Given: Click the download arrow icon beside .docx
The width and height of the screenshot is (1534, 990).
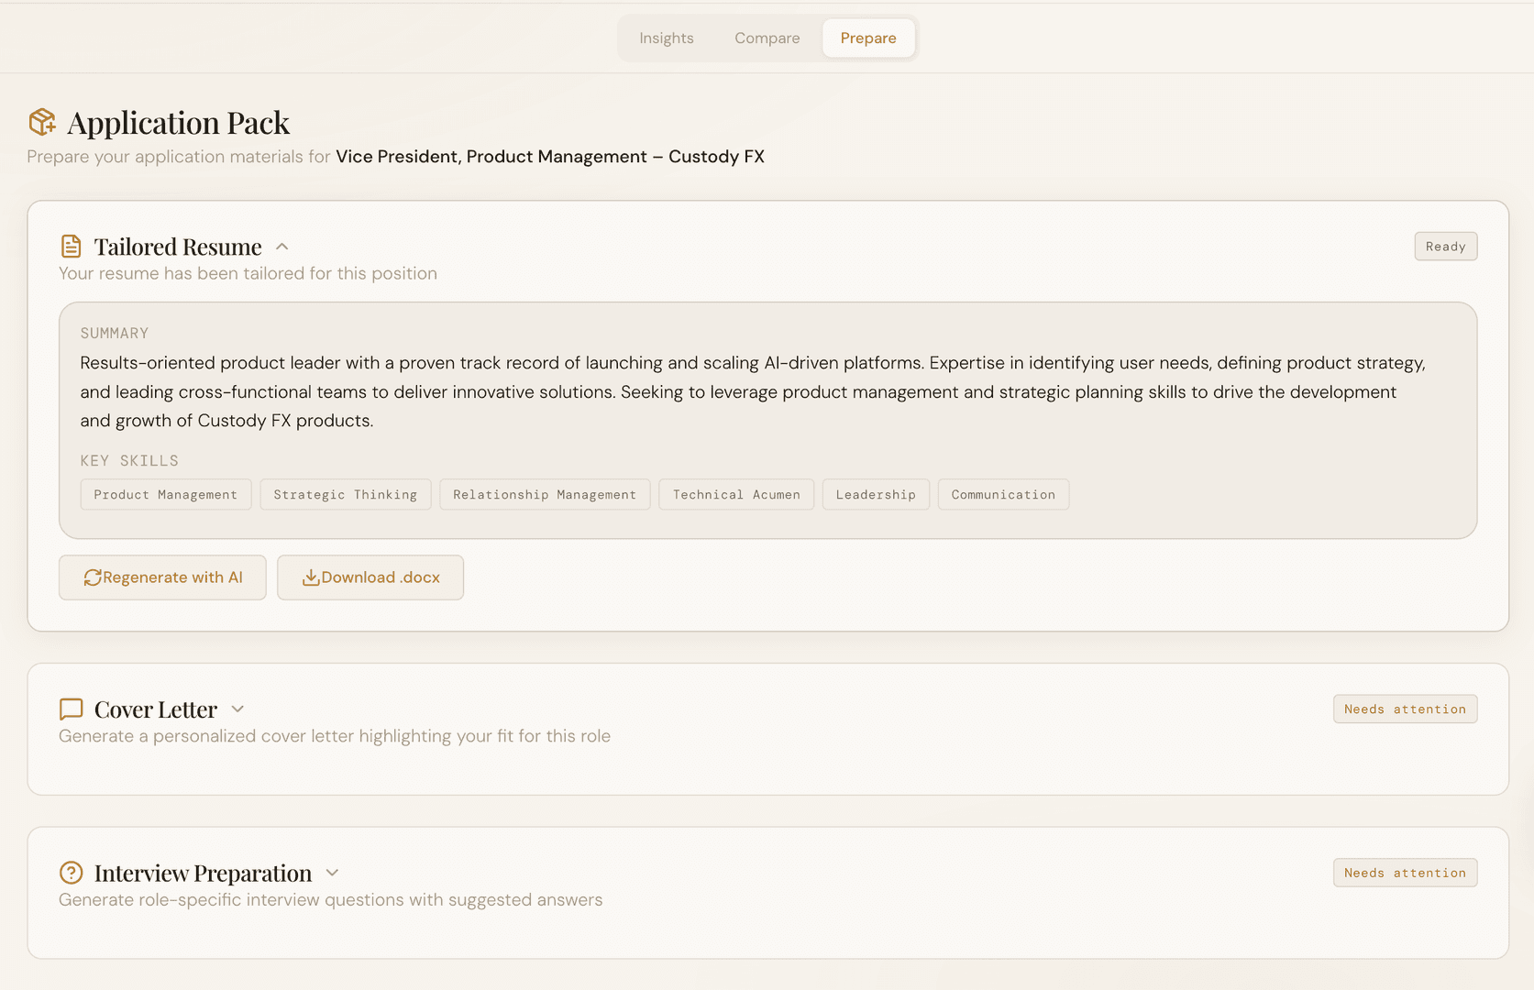Looking at the screenshot, I should (311, 577).
